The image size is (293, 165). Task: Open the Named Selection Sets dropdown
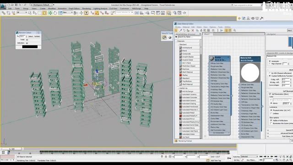124,12
